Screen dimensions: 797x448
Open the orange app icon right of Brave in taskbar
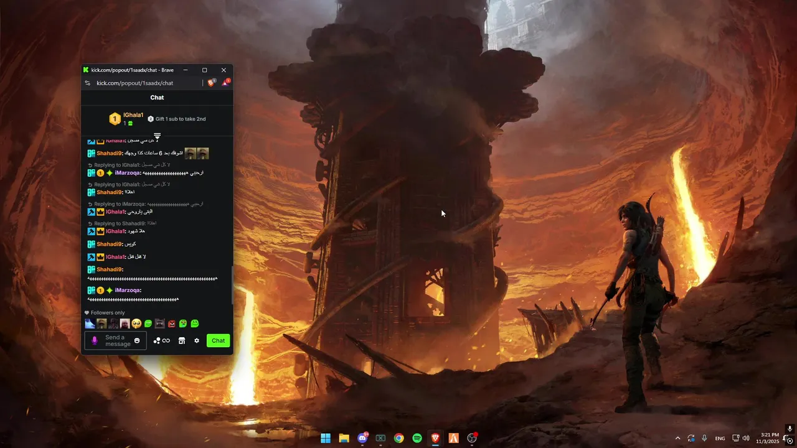point(453,438)
